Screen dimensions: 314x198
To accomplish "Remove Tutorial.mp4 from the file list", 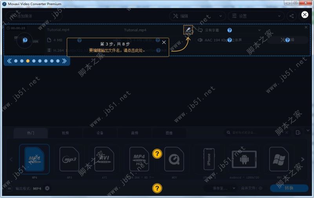I will [306, 27].
